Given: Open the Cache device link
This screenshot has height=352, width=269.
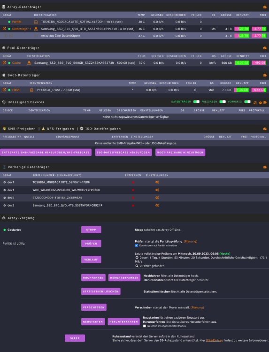Looking at the screenshot, I should tap(16, 63).
